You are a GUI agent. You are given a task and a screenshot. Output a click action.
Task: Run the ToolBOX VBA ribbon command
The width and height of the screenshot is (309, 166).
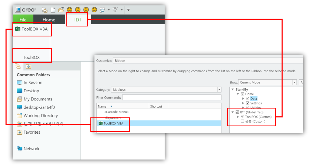point(32,29)
